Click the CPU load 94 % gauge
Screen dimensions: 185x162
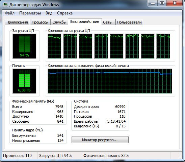pos(24,46)
